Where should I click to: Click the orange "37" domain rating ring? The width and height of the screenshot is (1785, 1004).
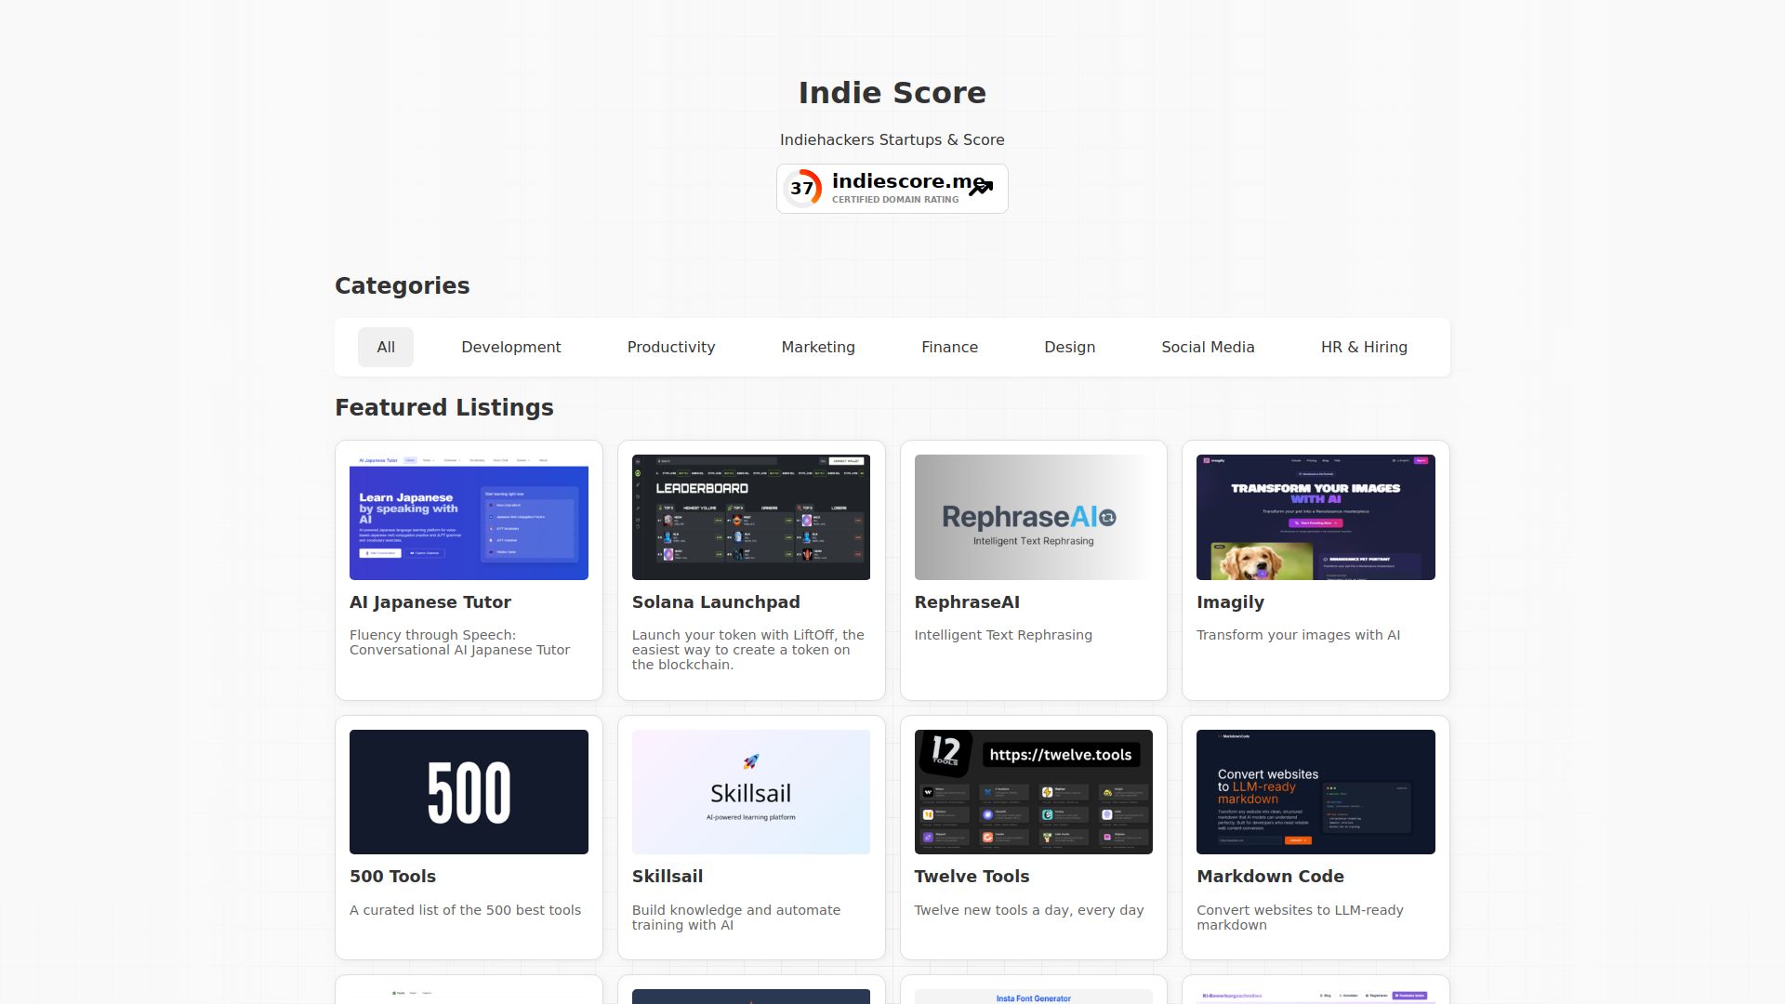click(803, 188)
